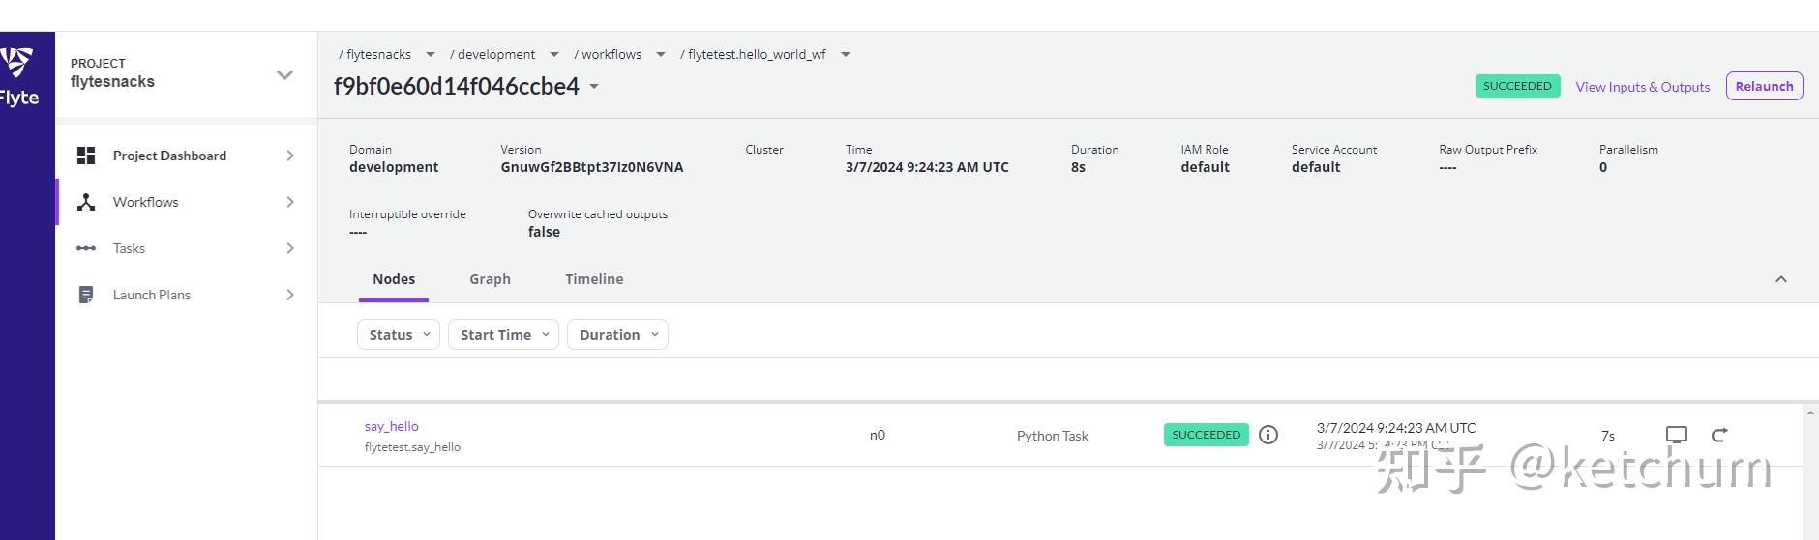Screen dimensions: 1819x540
Task: Click the monitor icon in say_hello row
Action: click(x=1677, y=435)
